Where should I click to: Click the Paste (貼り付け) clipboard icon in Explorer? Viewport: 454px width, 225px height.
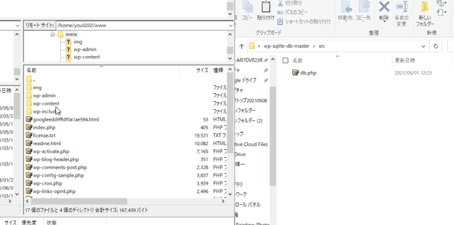[x=266, y=6]
